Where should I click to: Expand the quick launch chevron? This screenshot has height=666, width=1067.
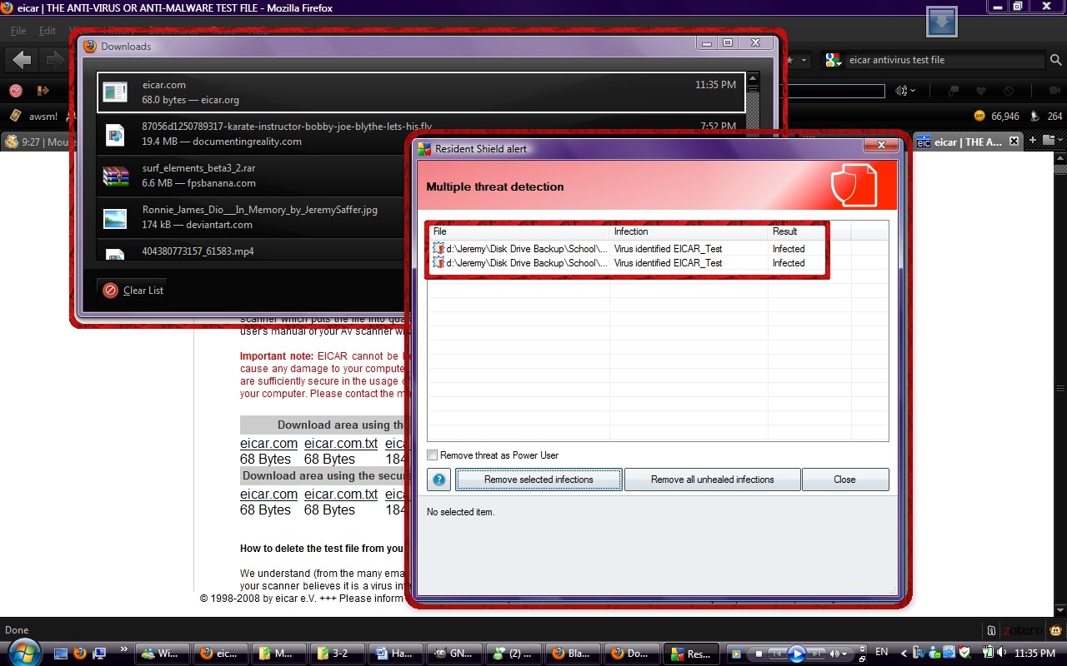[x=124, y=649]
